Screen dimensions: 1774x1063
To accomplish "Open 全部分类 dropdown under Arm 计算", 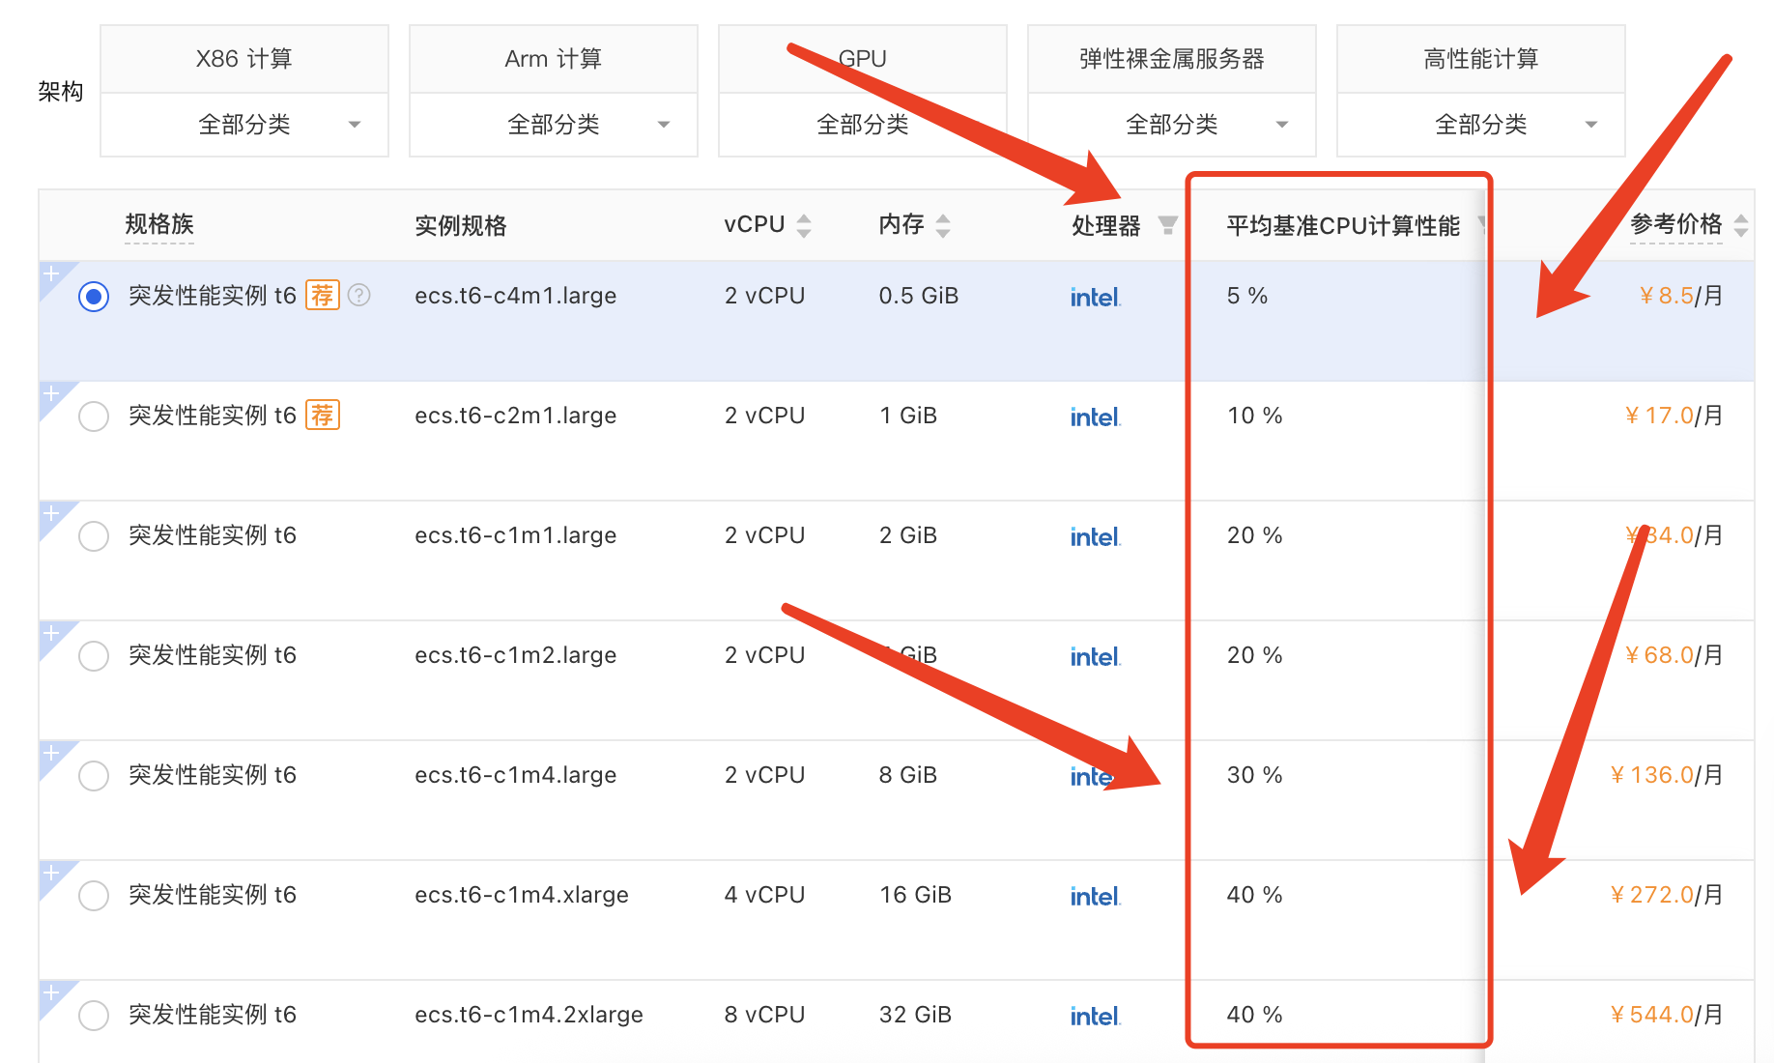I will pos(553,125).
